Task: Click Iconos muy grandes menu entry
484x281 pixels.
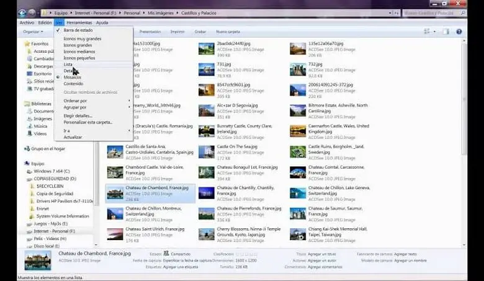Action: coord(82,38)
